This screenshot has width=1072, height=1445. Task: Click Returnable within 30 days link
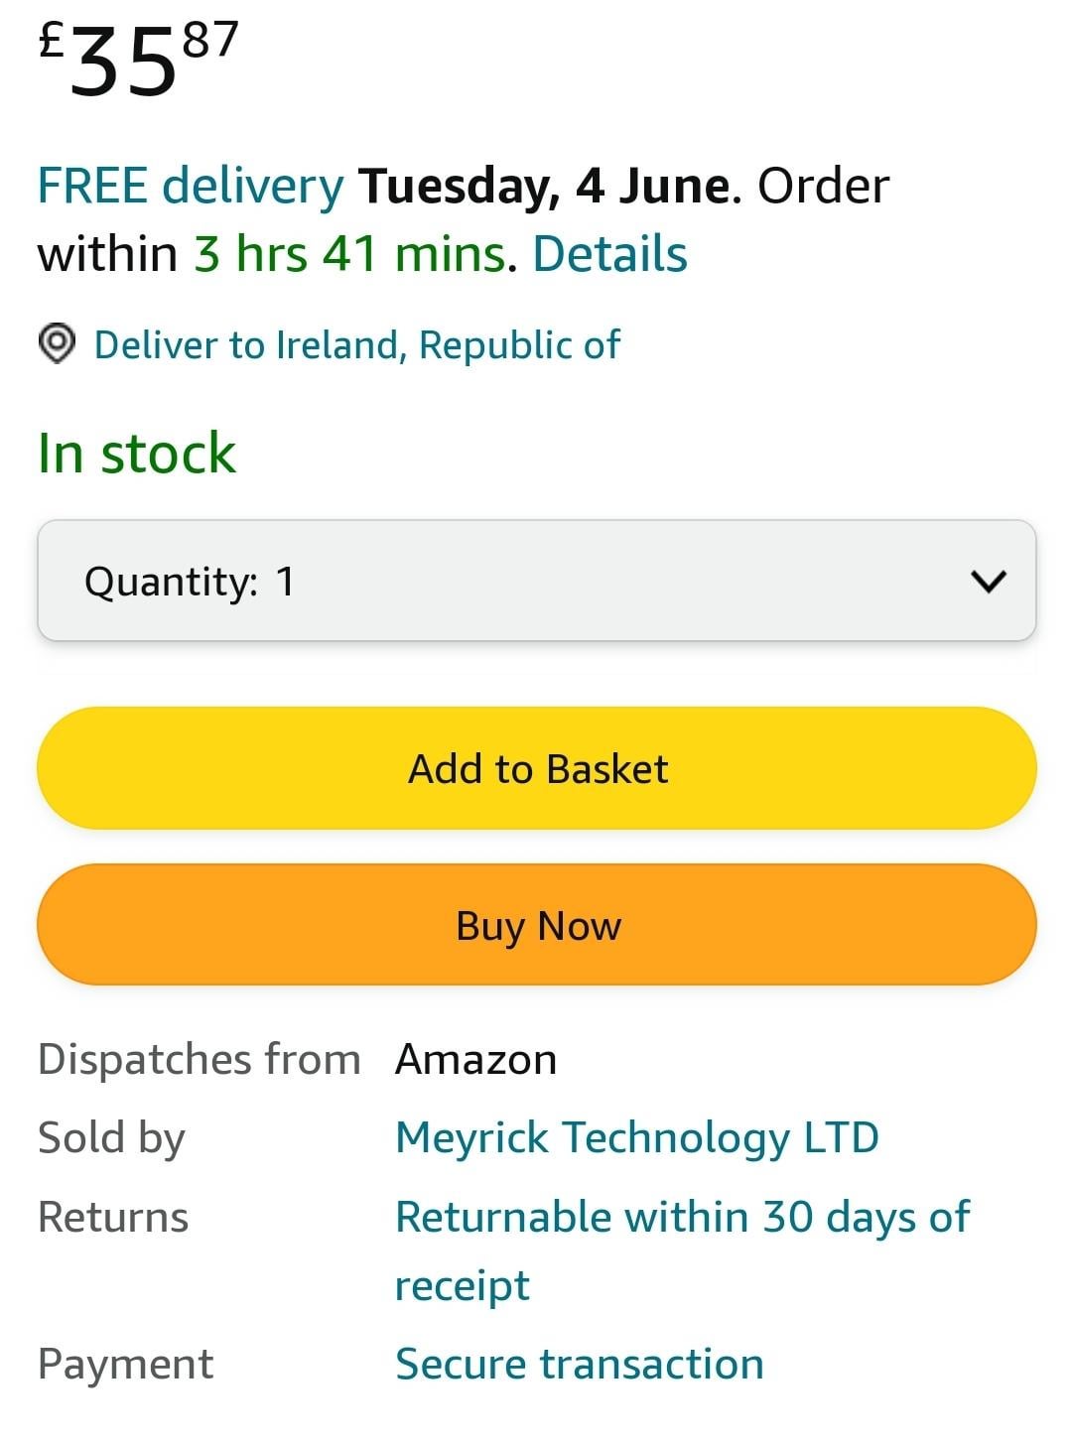[682, 1217]
